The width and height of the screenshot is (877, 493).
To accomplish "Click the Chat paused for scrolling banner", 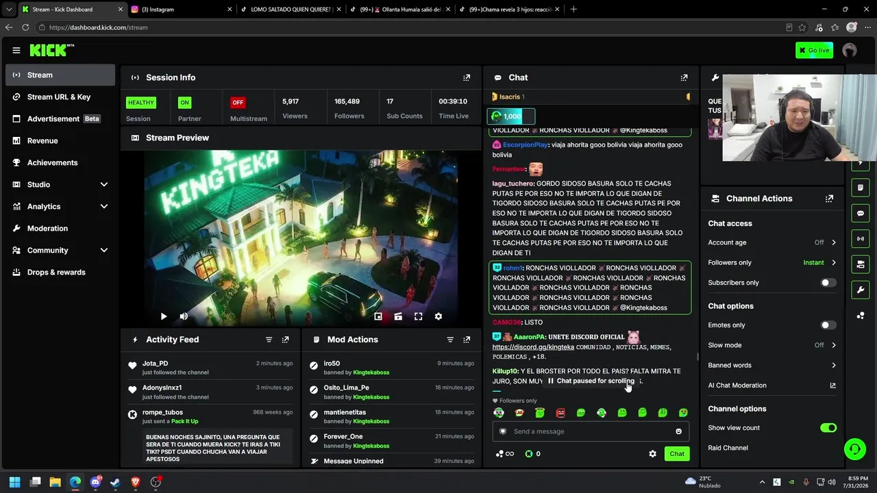I will [x=591, y=381].
